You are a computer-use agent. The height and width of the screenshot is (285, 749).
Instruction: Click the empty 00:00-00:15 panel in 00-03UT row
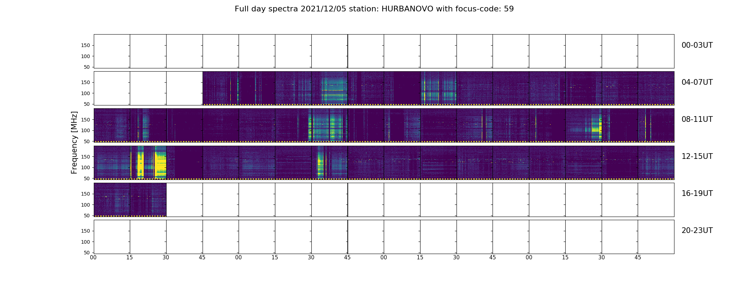tap(112, 51)
